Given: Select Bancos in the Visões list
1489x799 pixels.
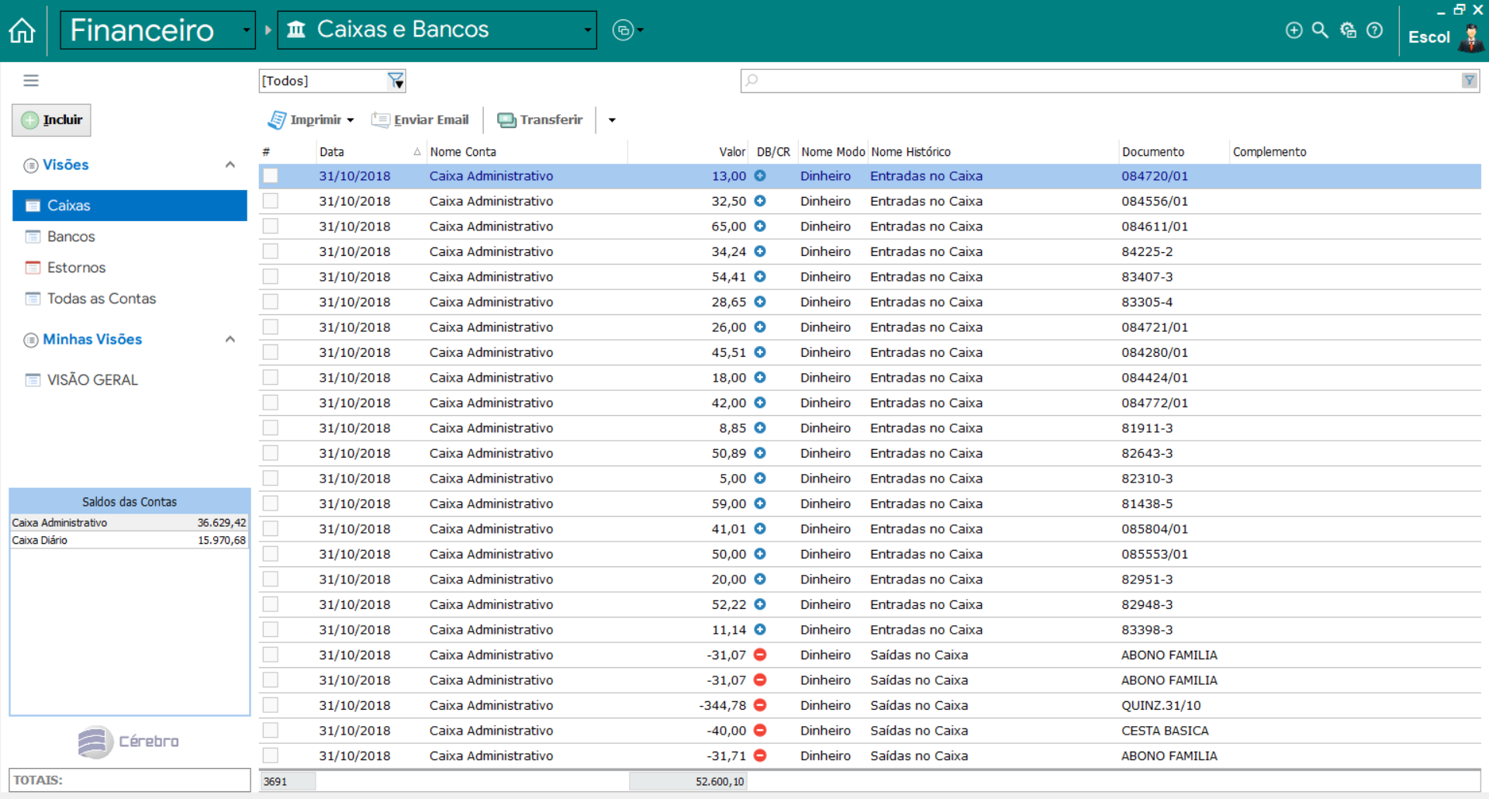Looking at the screenshot, I should click(x=71, y=237).
